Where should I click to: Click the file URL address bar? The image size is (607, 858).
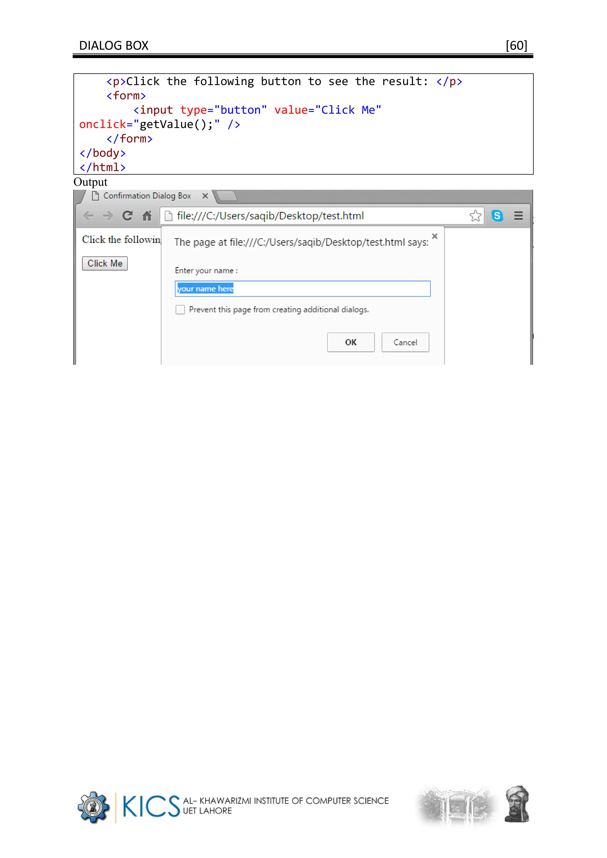point(318,216)
